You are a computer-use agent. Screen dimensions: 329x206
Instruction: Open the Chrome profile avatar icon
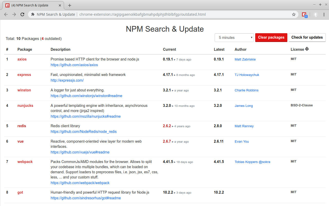(x=315, y=14)
